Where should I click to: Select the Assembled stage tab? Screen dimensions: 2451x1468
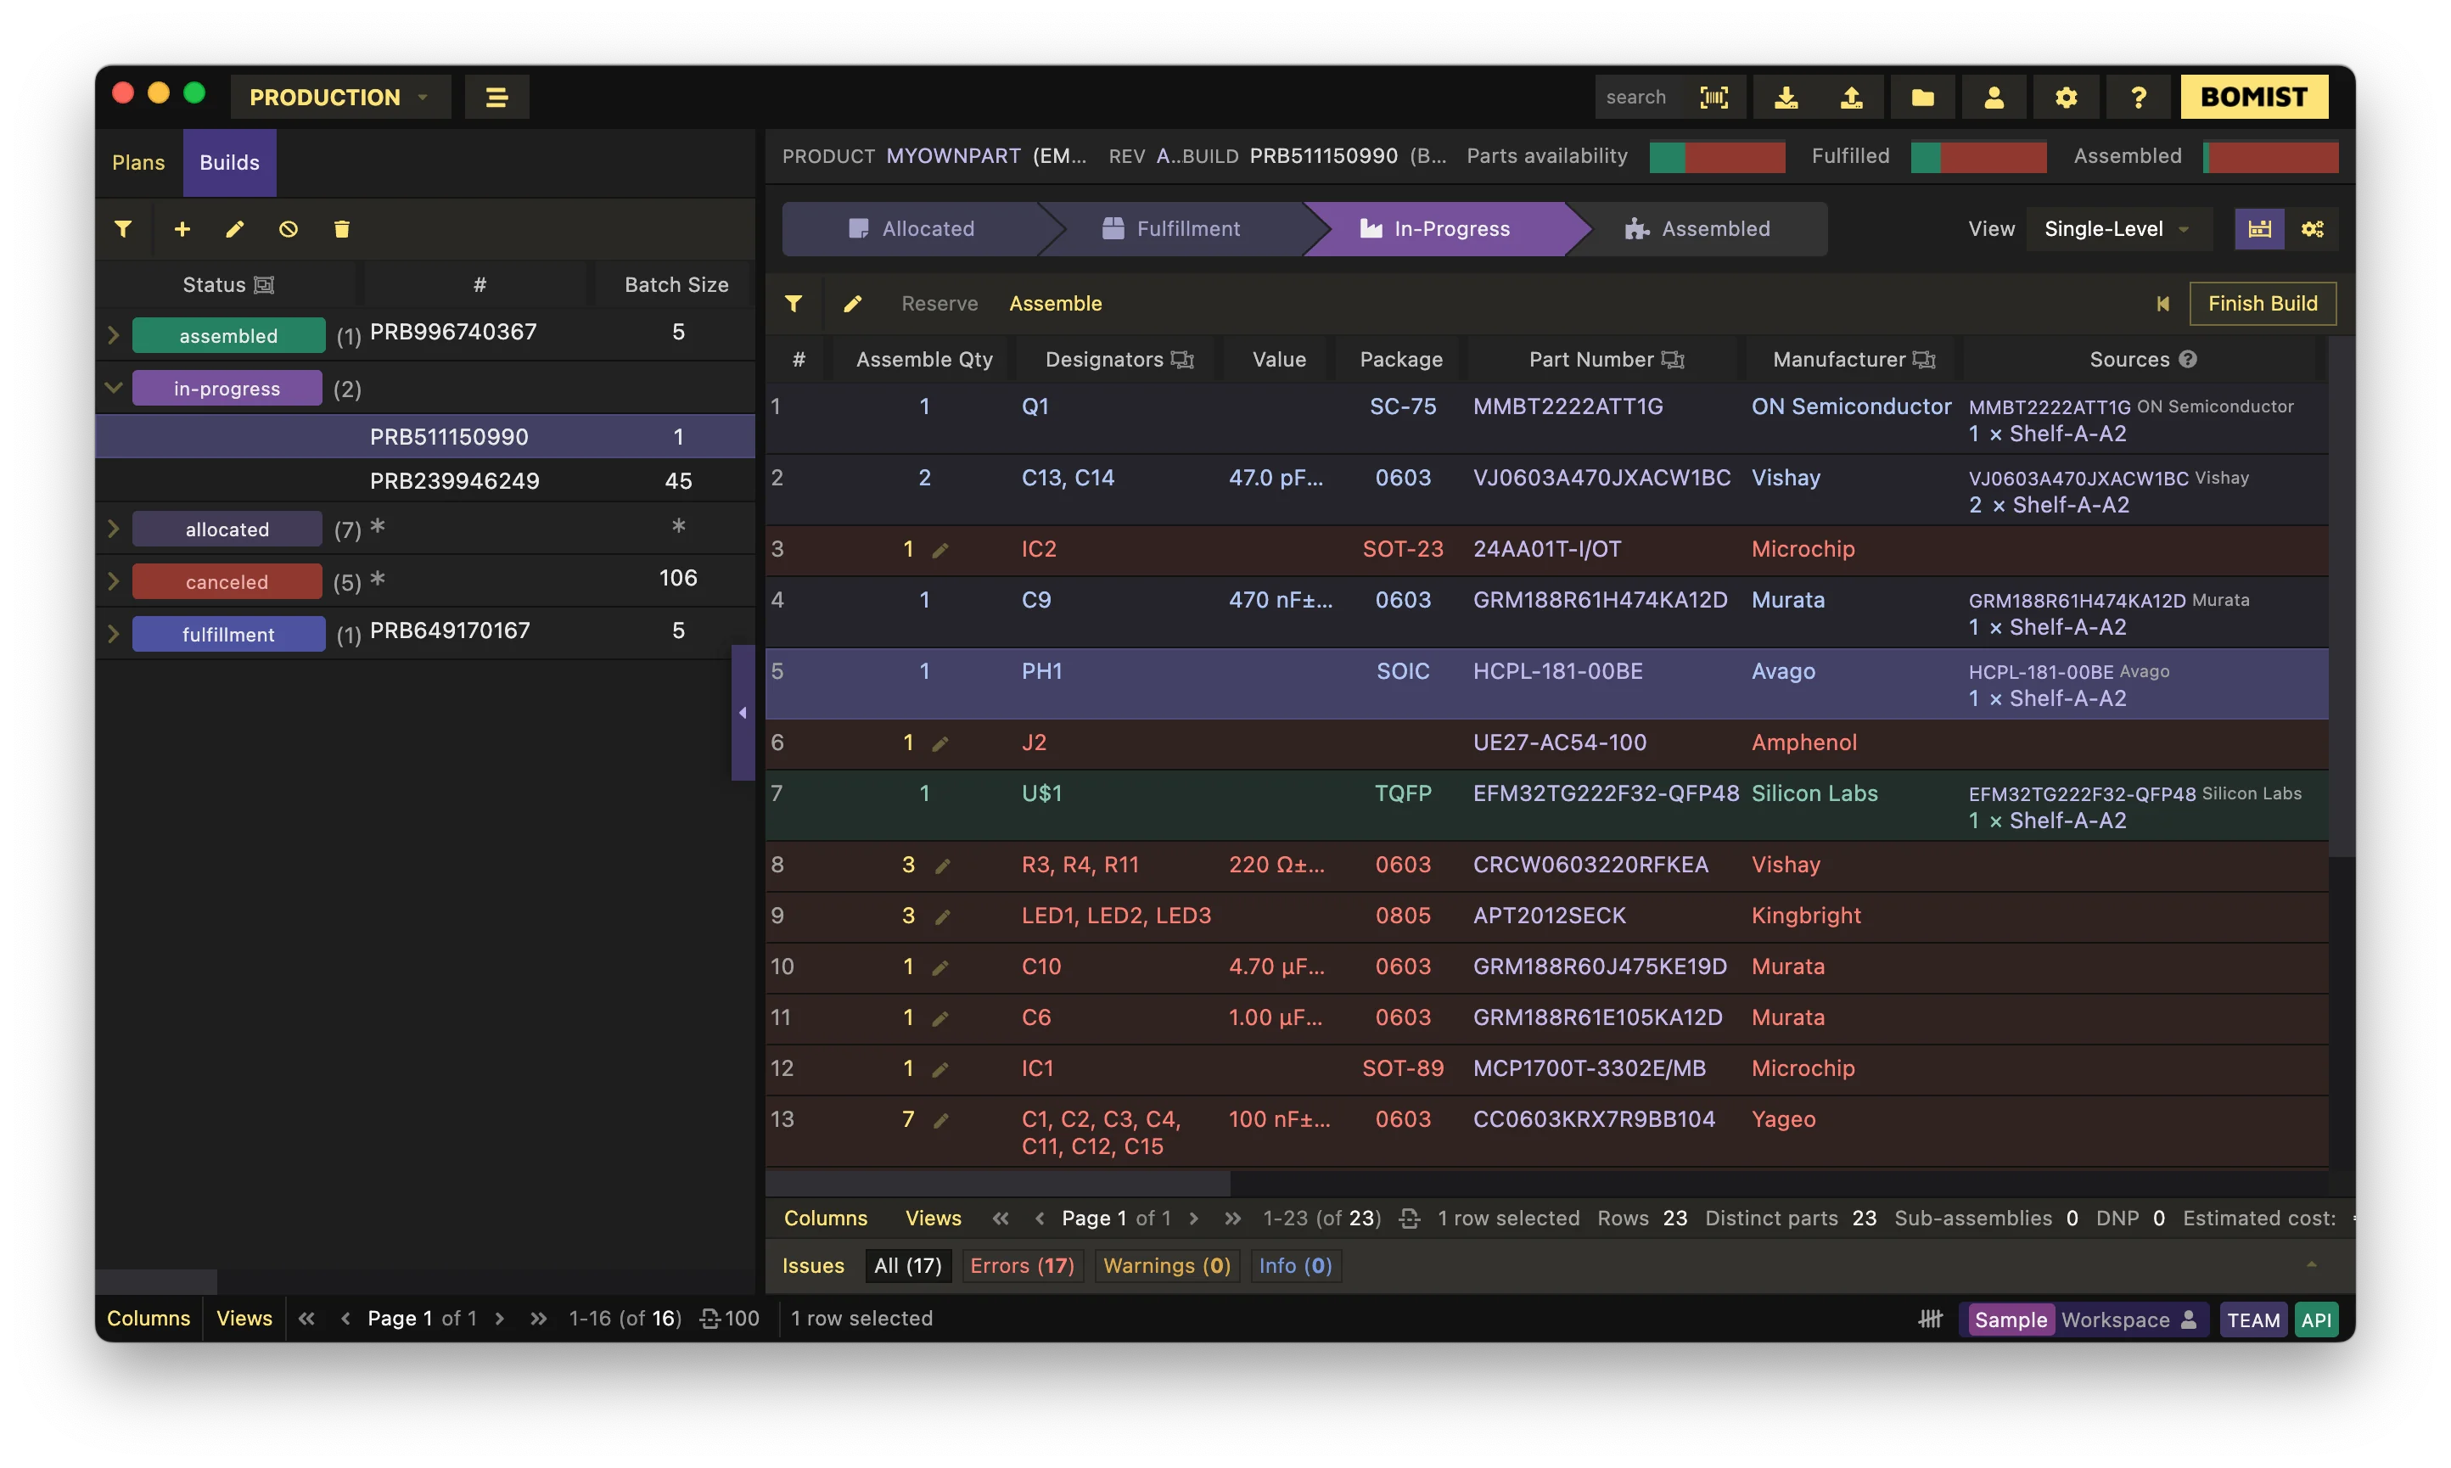[1697, 229]
